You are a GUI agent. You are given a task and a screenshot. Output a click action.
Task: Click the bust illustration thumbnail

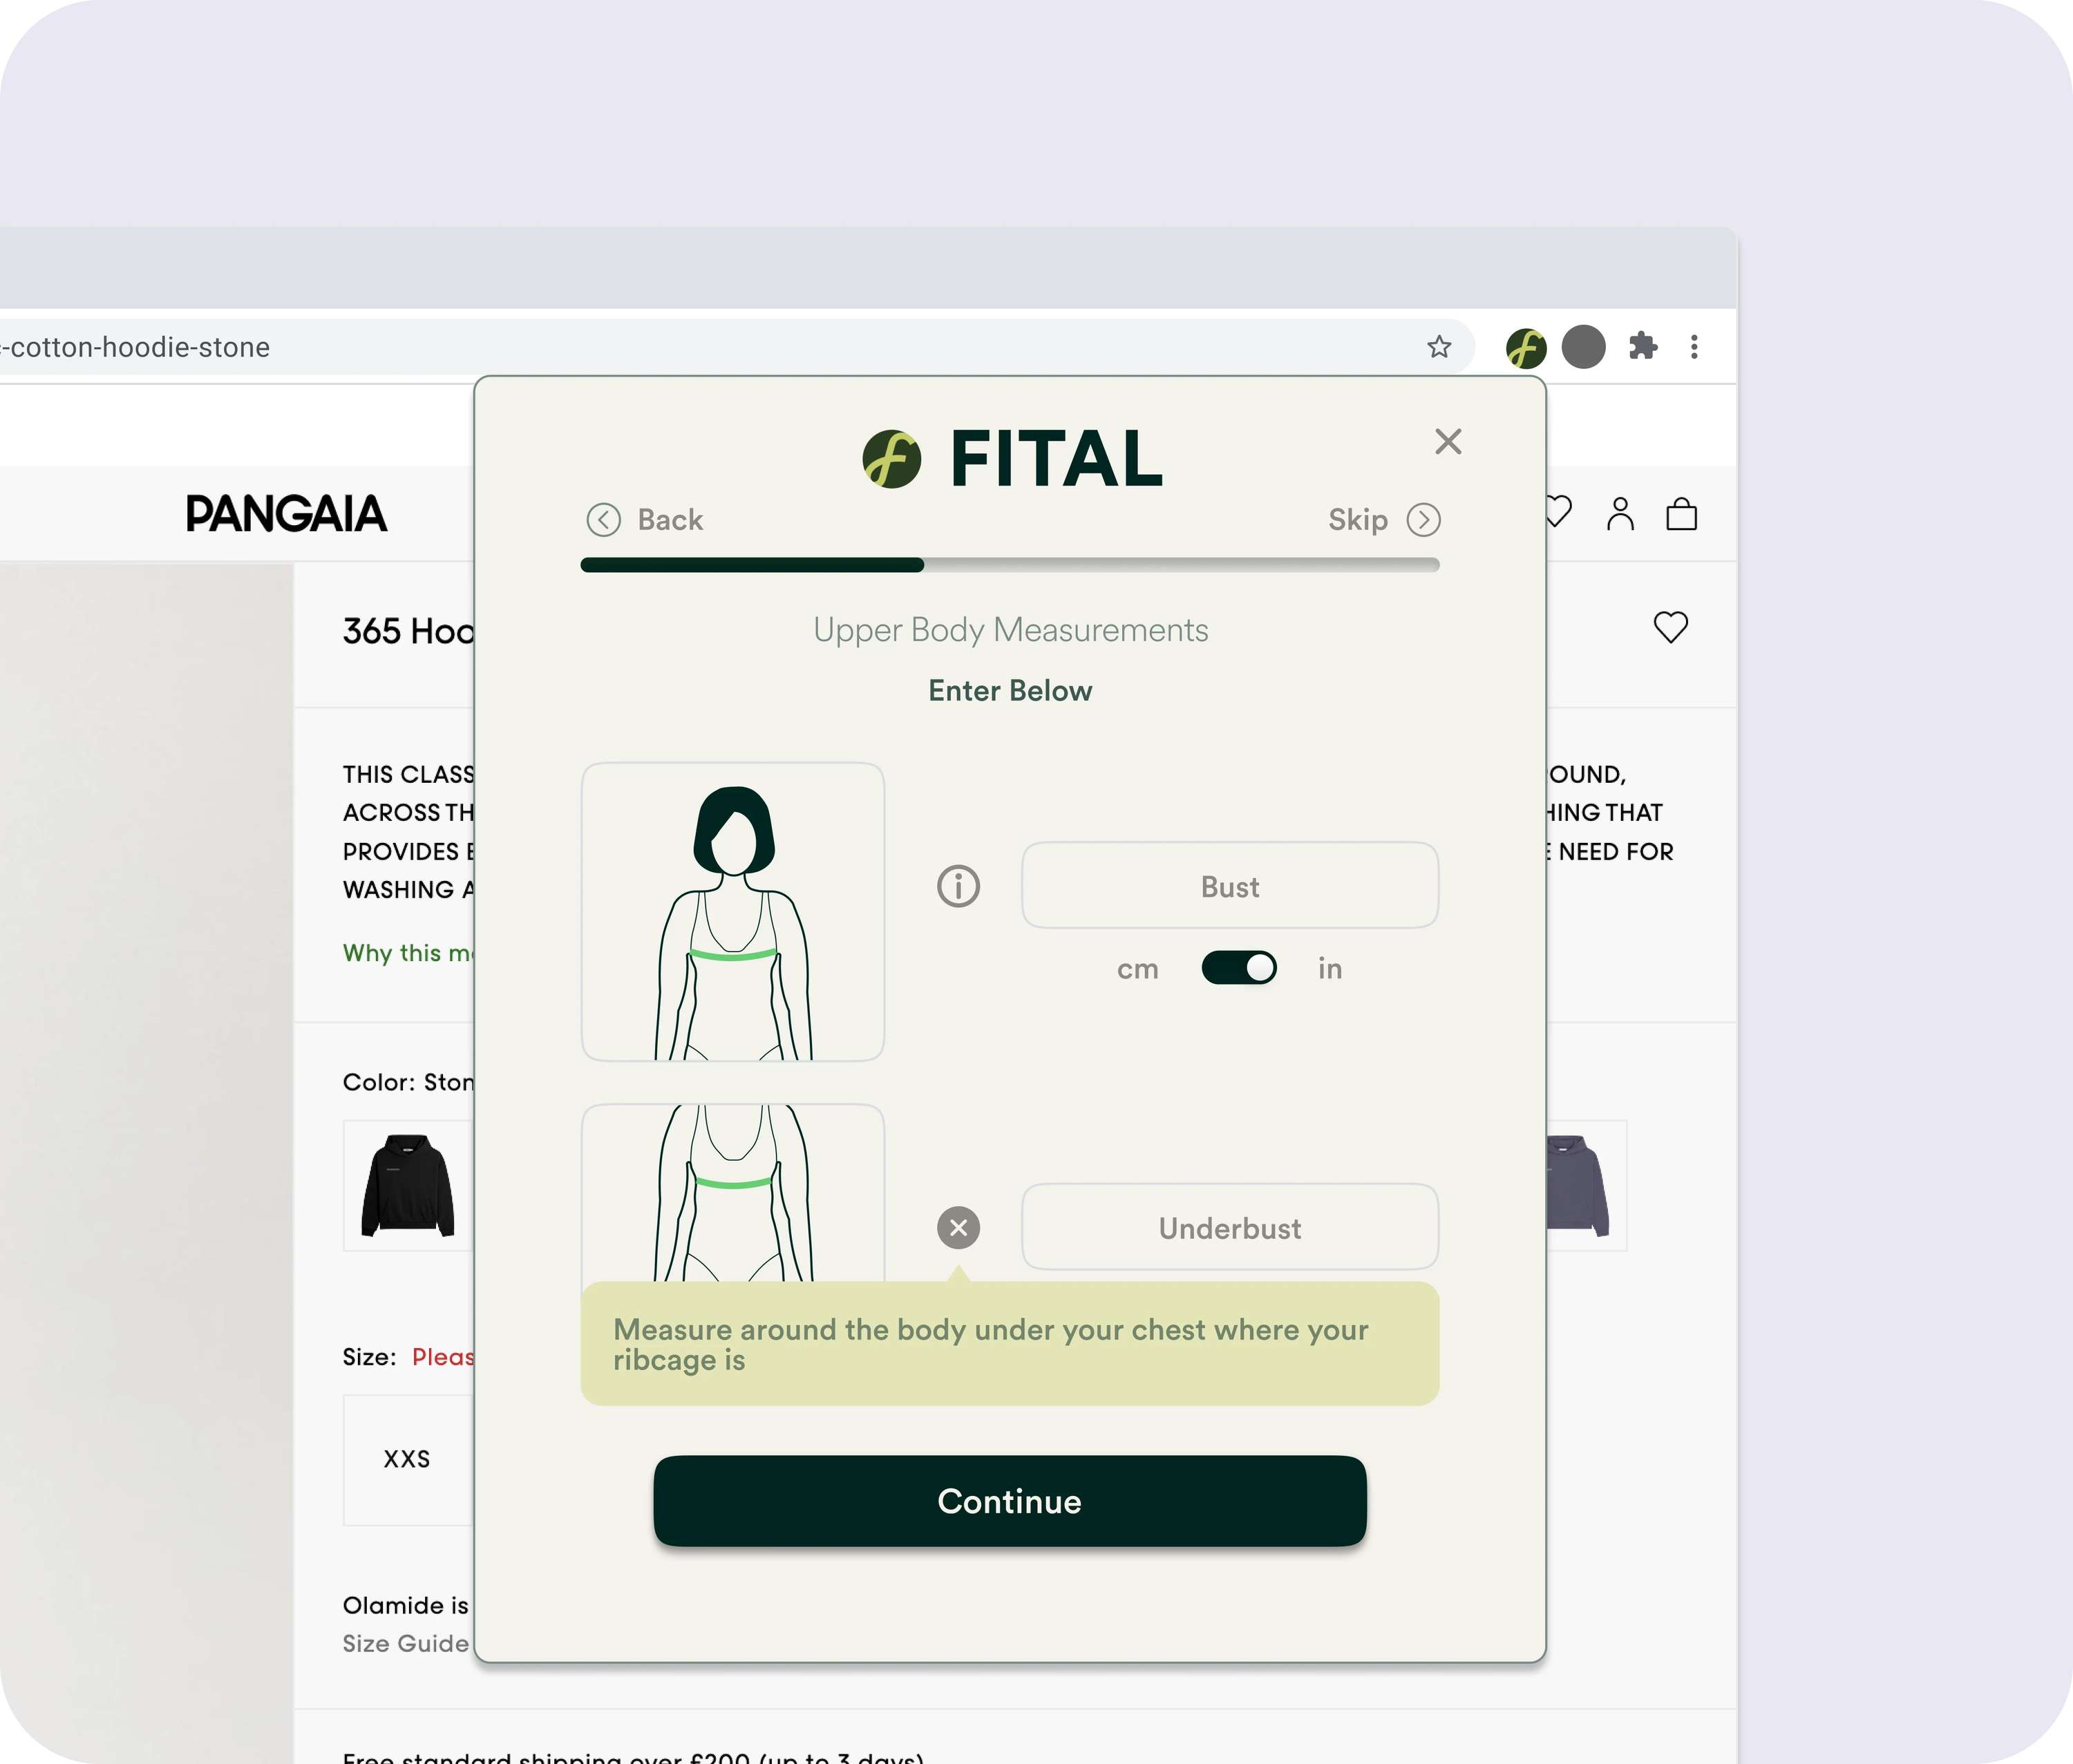coord(732,912)
